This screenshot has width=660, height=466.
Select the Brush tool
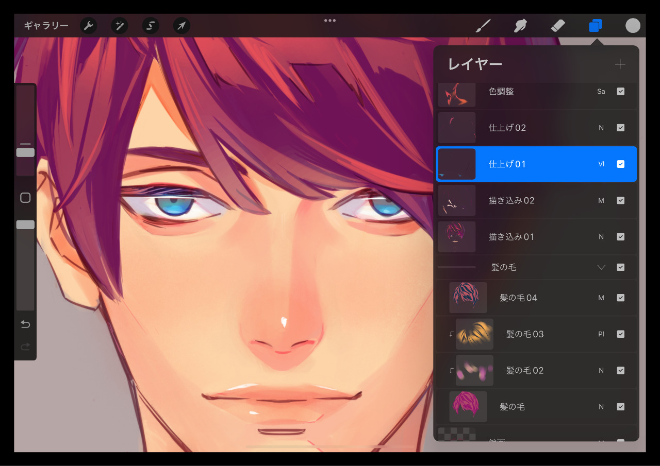point(483,26)
